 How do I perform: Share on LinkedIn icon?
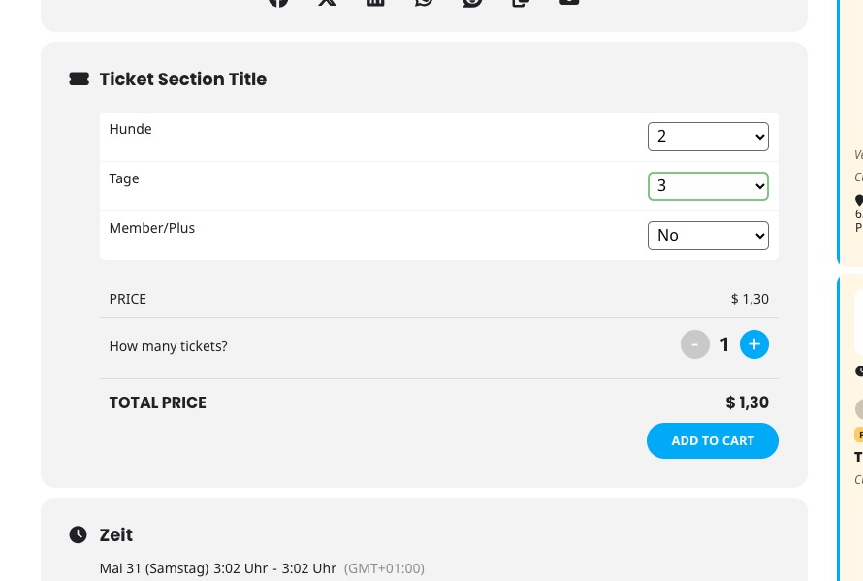(375, 2)
